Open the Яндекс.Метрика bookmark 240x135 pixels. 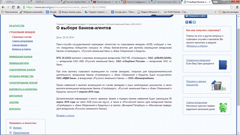pyautogui.click(x=149, y=12)
